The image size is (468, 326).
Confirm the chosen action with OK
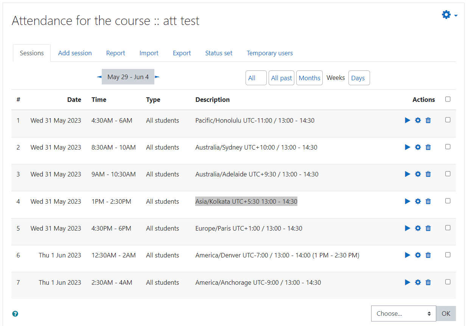tap(446, 314)
